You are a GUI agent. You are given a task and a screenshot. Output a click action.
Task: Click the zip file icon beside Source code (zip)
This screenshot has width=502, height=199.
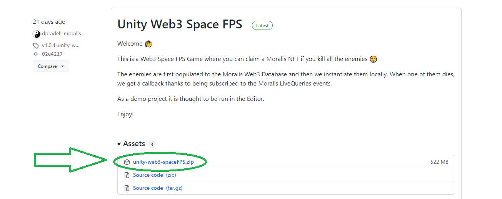tap(127, 175)
